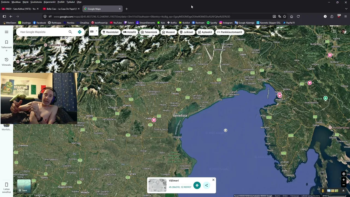Image resolution: width=350 pixels, height=197 pixels.
Task: Open the Google apps grid
Action: (x=335, y=31)
